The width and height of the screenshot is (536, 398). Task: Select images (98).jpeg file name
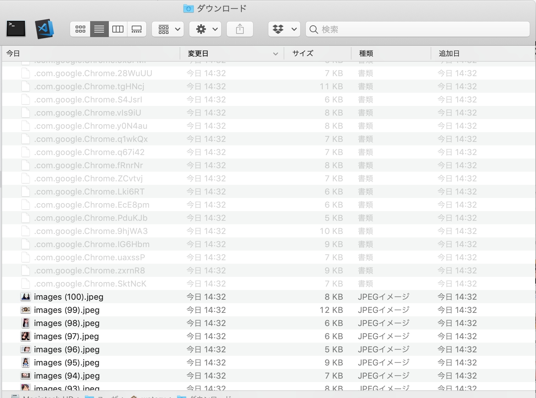coord(67,323)
